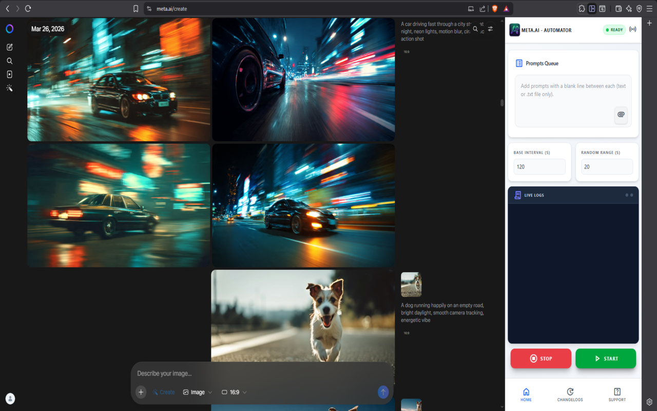Click the broadcast signal icon in Automator header
This screenshot has width=657, height=411.
[633, 30]
